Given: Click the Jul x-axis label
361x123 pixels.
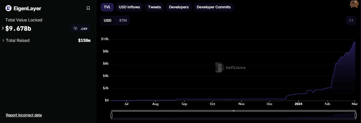Looking at the screenshot, I should click(126, 104).
